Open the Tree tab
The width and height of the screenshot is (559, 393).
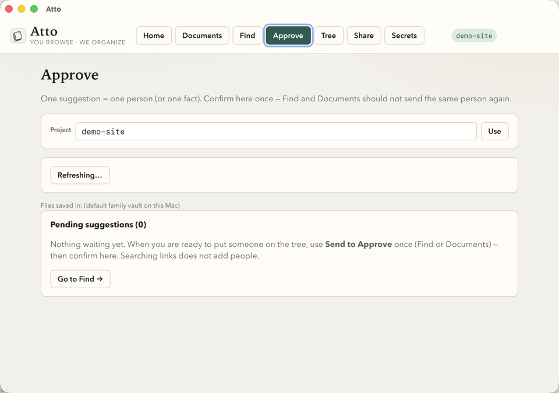pos(328,36)
